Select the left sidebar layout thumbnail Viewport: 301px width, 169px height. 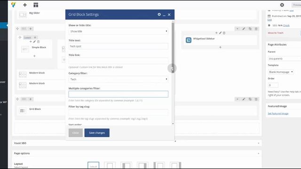point(126,165)
